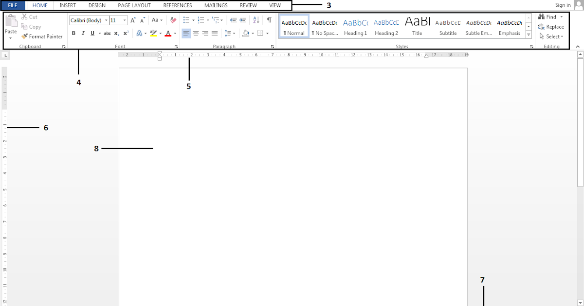Click the Sort icon in Paragraph group
This screenshot has height=306, width=584.
(x=256, y=20)
